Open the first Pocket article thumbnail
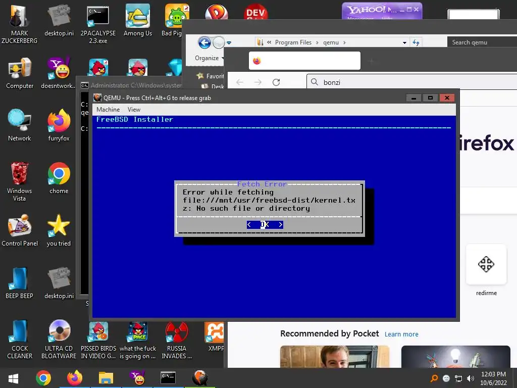This screenshot has height=388, width=517. pyautogui.click(x=335, y=357)
